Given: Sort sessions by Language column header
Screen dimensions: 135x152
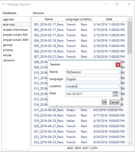Looking at the screenshot, I should [72, 19].
